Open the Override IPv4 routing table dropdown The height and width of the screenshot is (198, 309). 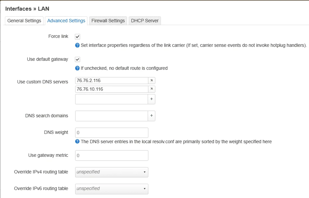pos(111,172)
